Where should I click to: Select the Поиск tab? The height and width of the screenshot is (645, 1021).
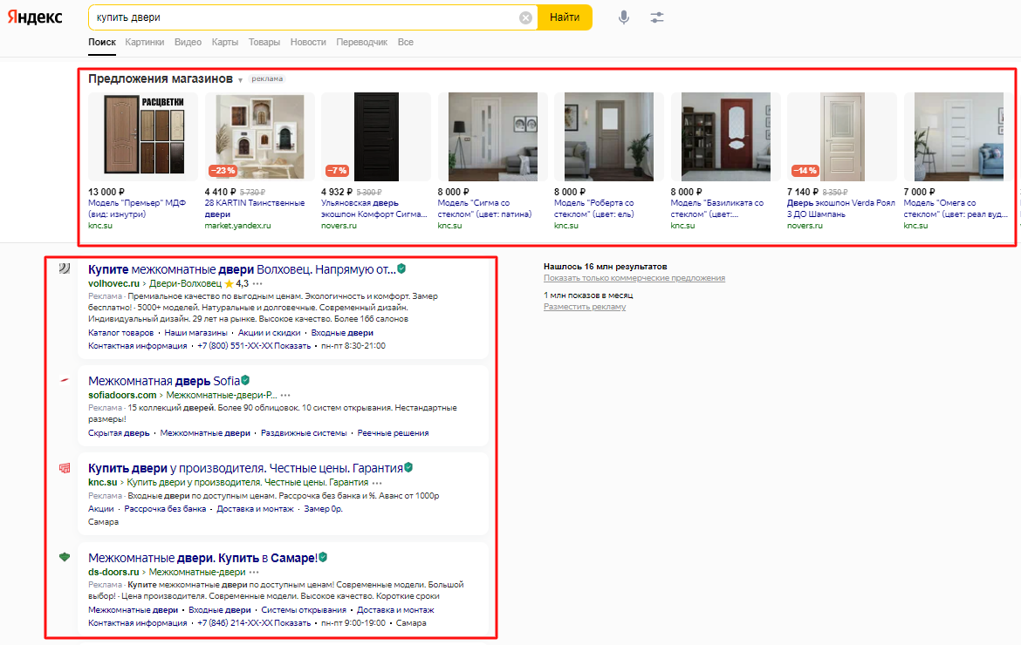pos(102,42)
